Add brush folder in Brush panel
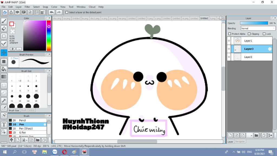 (x=38, y=140)
